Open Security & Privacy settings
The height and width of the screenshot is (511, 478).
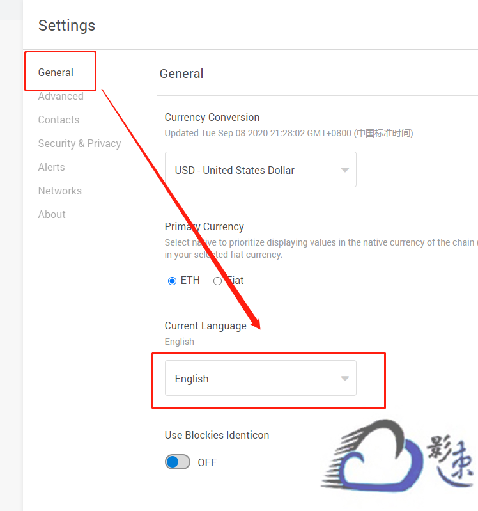(79, 143)
